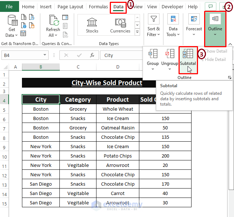234x217 pixels.
Task: Click the formula bar showing City
Action: click(122, 55)
